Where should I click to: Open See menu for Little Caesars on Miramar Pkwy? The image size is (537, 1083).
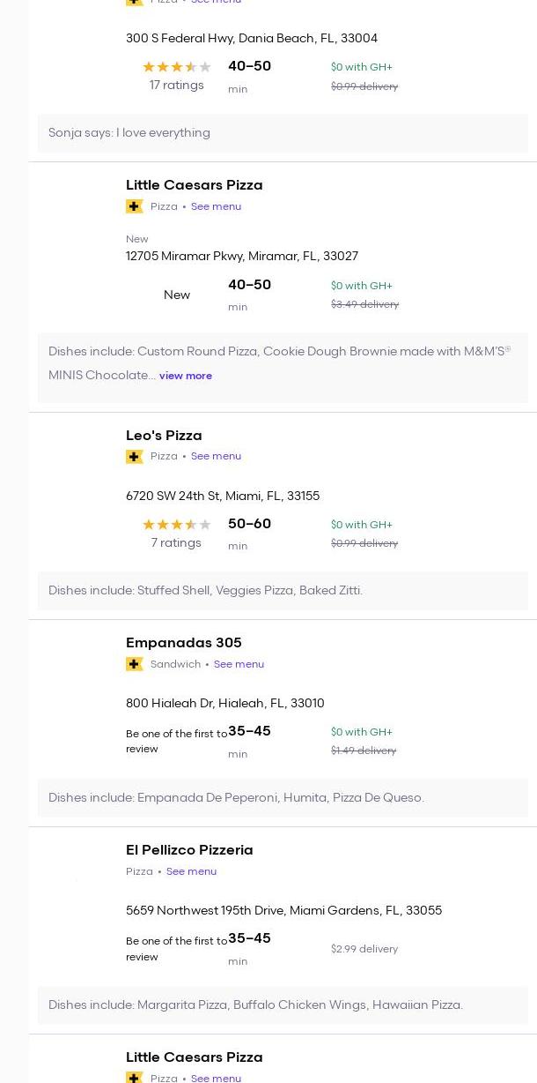pyautogui.click(x=216, y=206)
